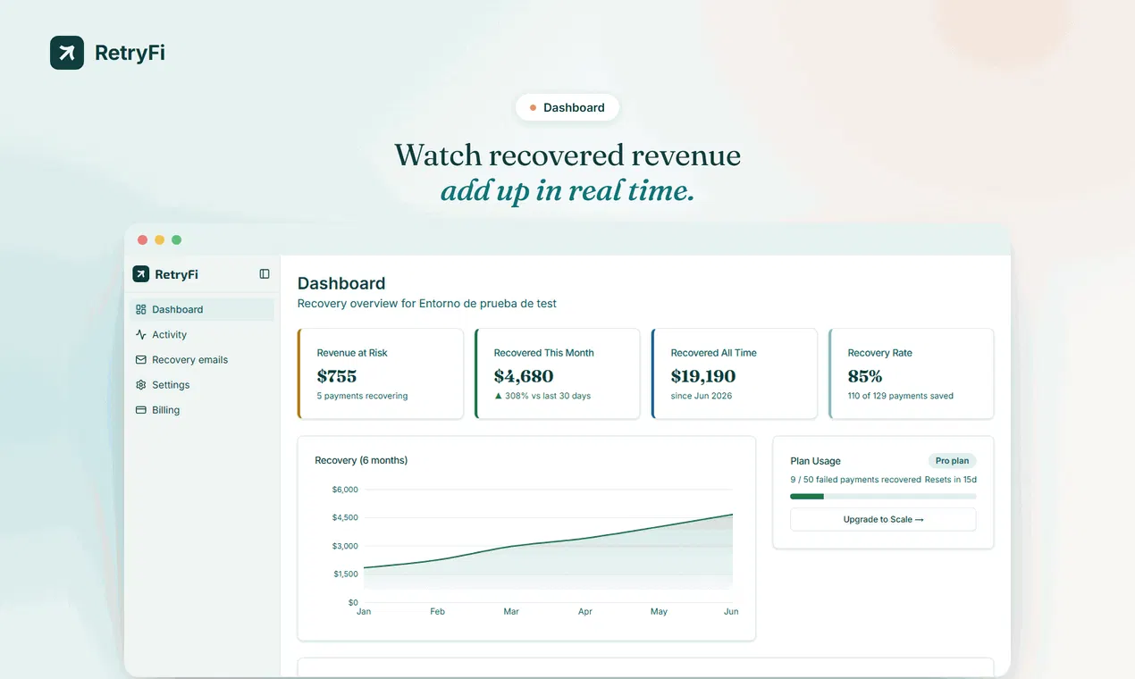
Task: Click 'Recovery overview for Entorno de prueba' subtitle
Action: point(427,304)
